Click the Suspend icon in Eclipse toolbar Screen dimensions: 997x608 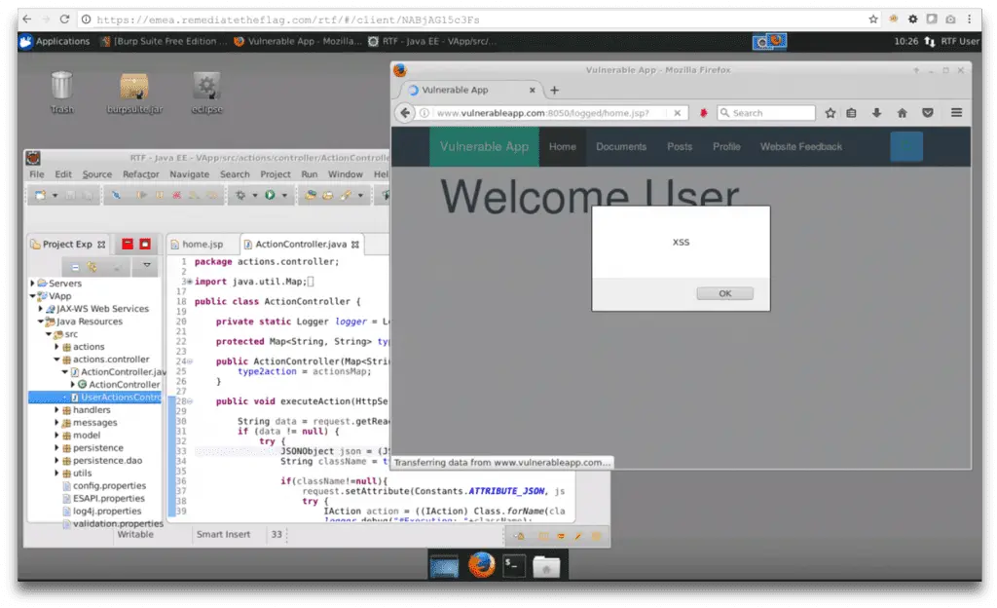click(160, 195)
